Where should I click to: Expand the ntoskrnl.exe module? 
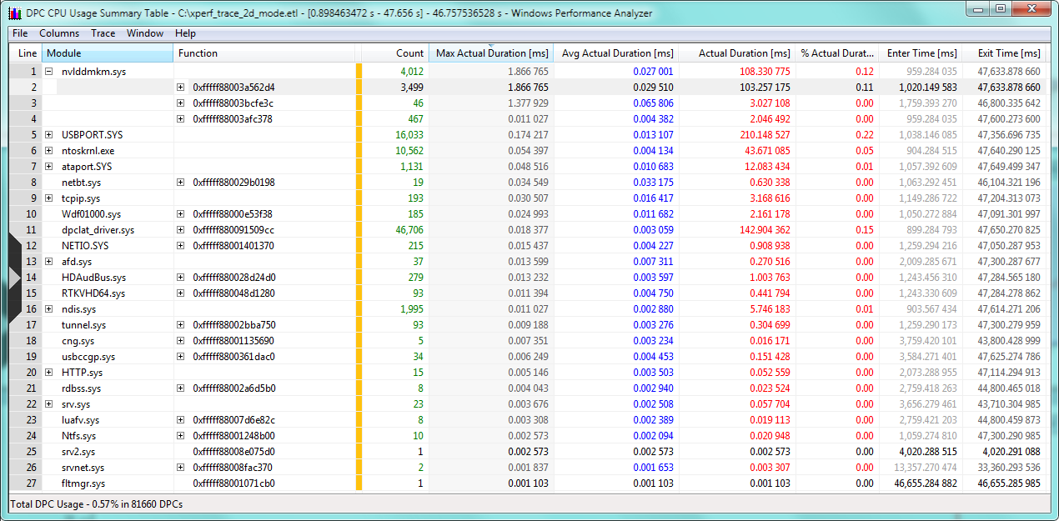tap(48, 151)
